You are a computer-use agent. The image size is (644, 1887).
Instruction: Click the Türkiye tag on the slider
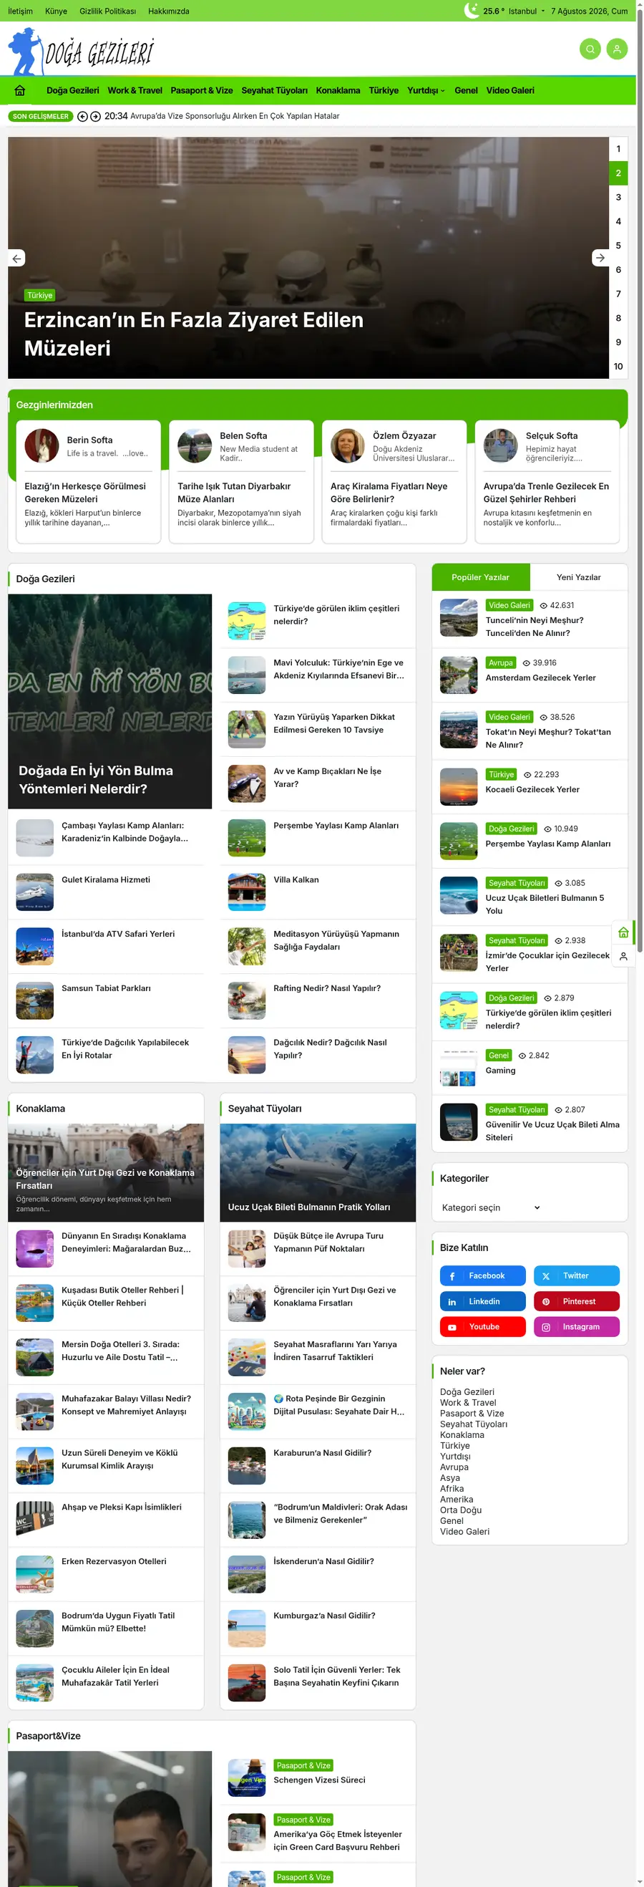coord(40,295)
